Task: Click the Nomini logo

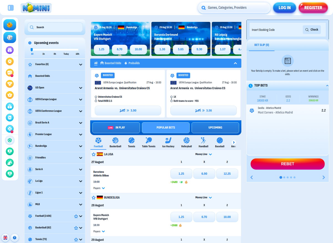Action: click(36, 8)
